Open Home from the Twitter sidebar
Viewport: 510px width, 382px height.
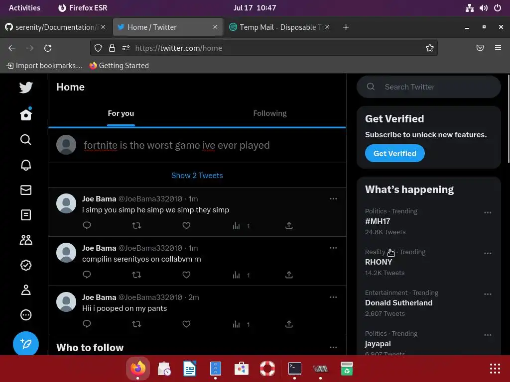(26, 114)
